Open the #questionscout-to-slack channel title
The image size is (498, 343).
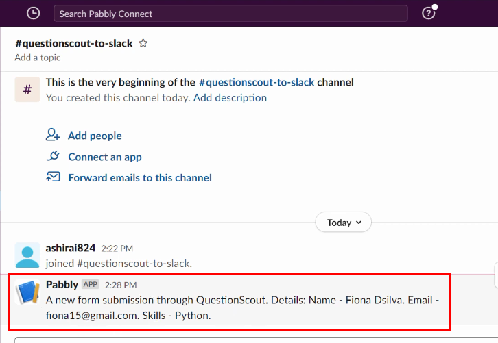tap(73, 43)
